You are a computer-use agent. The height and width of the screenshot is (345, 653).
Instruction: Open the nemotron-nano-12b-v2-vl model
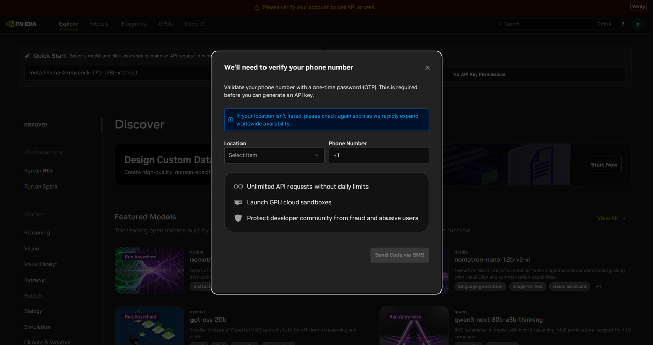492,260
